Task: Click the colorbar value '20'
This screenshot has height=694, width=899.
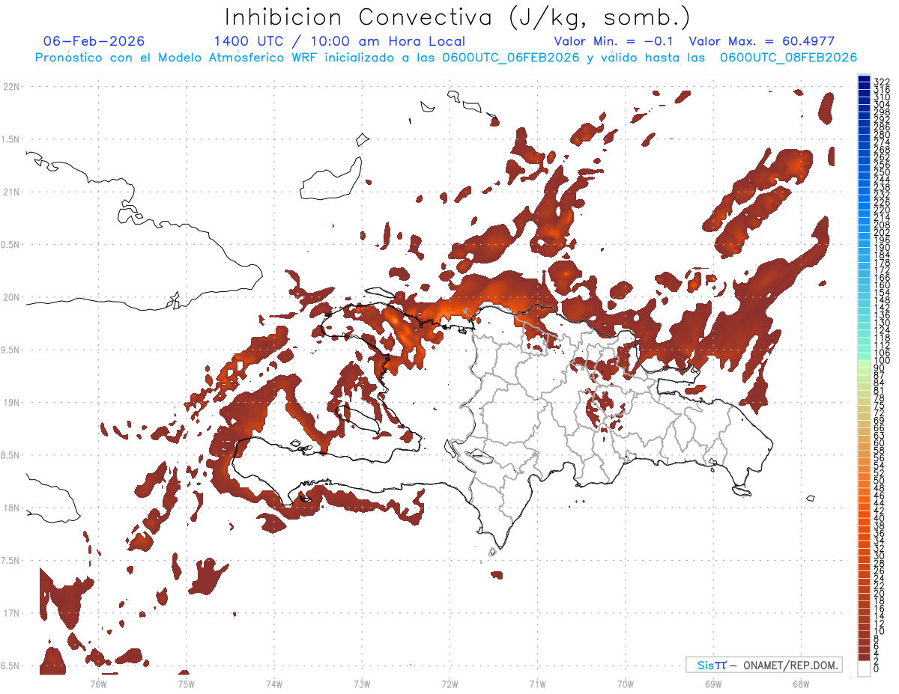Action: pyautogui.click(x=880, y=592)
